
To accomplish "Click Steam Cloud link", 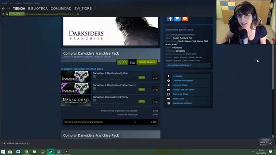I will [x=178, y=99].
